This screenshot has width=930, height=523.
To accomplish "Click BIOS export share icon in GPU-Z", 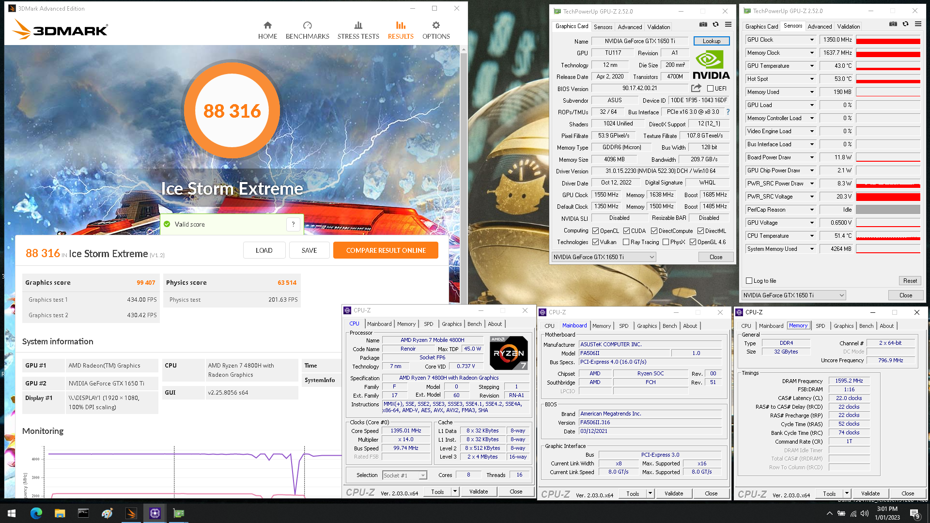I will tap(696, 88).
